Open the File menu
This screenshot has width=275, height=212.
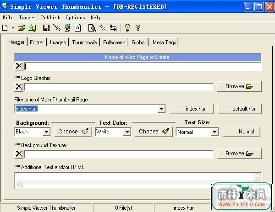pos(8,17)
